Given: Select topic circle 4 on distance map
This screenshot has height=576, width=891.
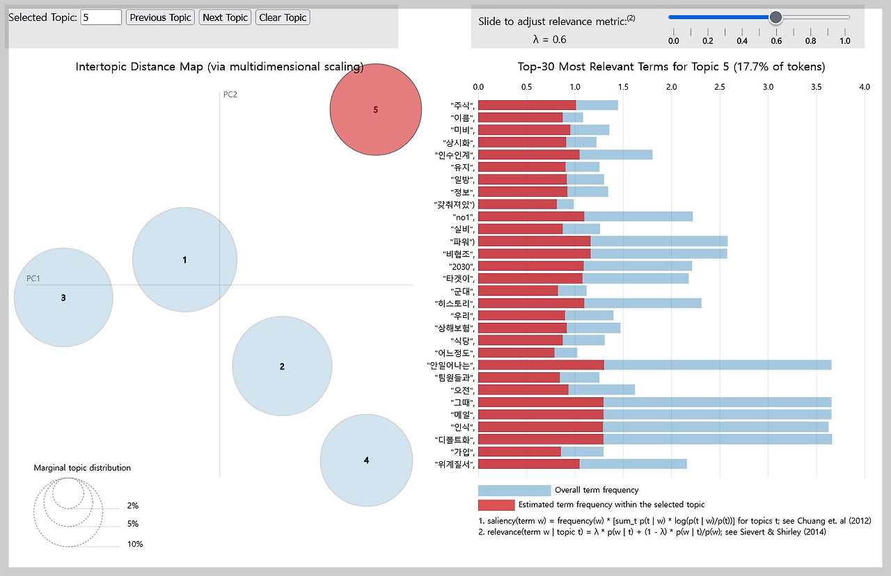Looking at the screenshot, I should point(366,460).
